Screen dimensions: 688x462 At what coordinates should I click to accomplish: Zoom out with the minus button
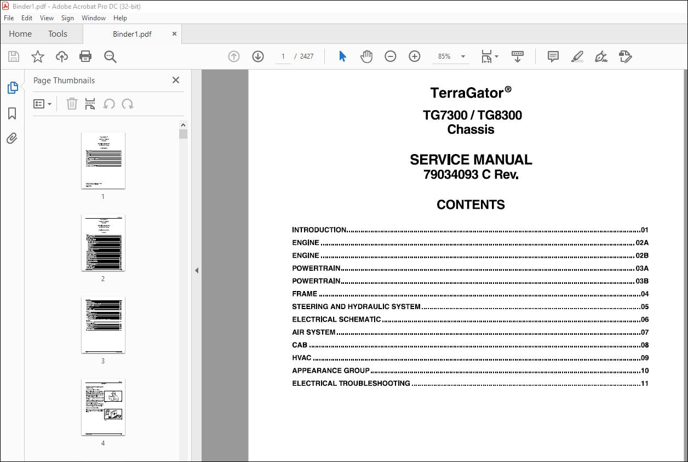(391, 56)
